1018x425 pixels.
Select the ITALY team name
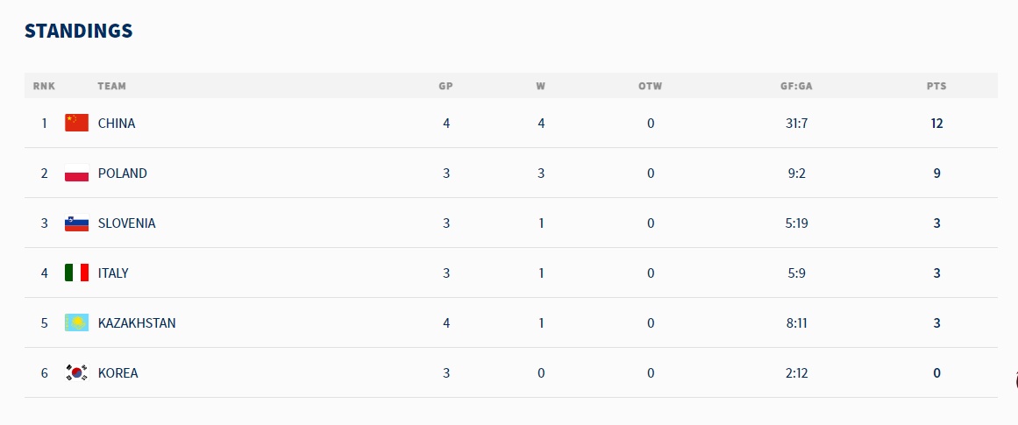pos(113,273)
